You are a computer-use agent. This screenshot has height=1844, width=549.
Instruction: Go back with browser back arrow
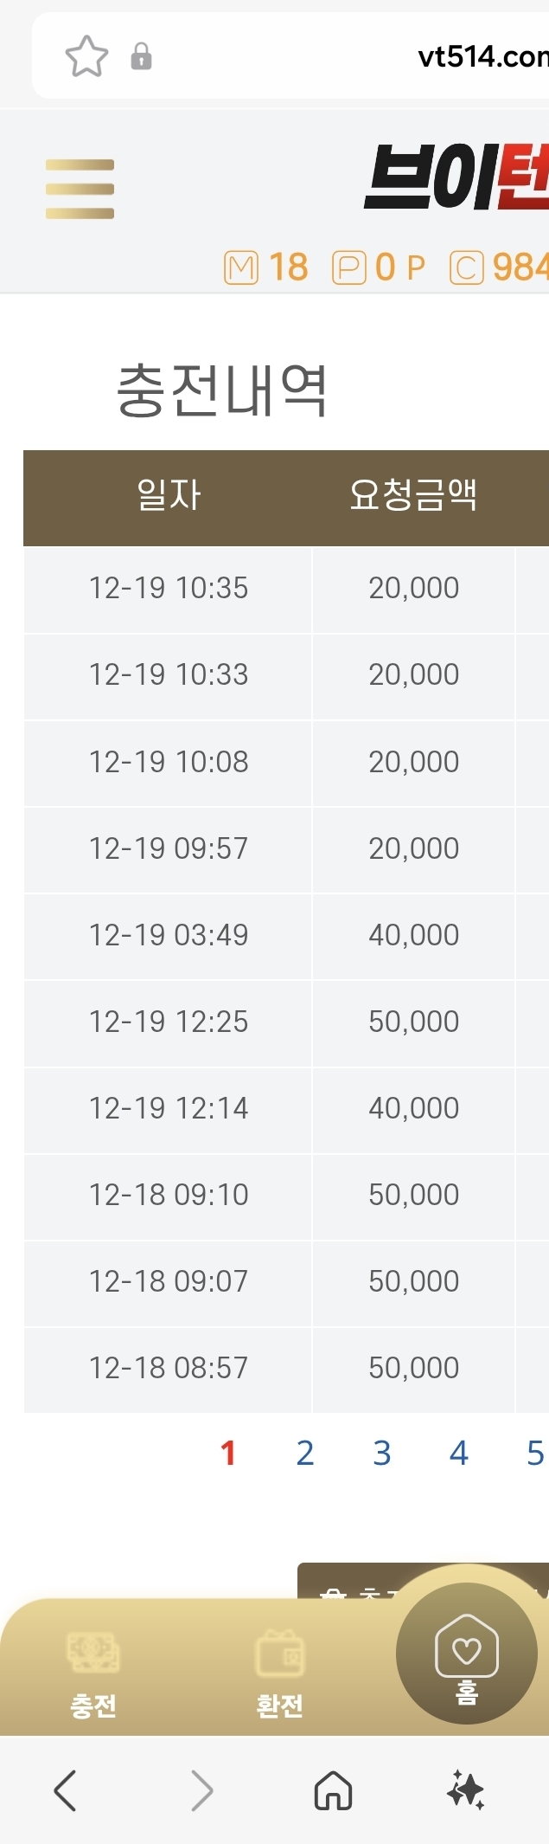tap(65, 1790)
